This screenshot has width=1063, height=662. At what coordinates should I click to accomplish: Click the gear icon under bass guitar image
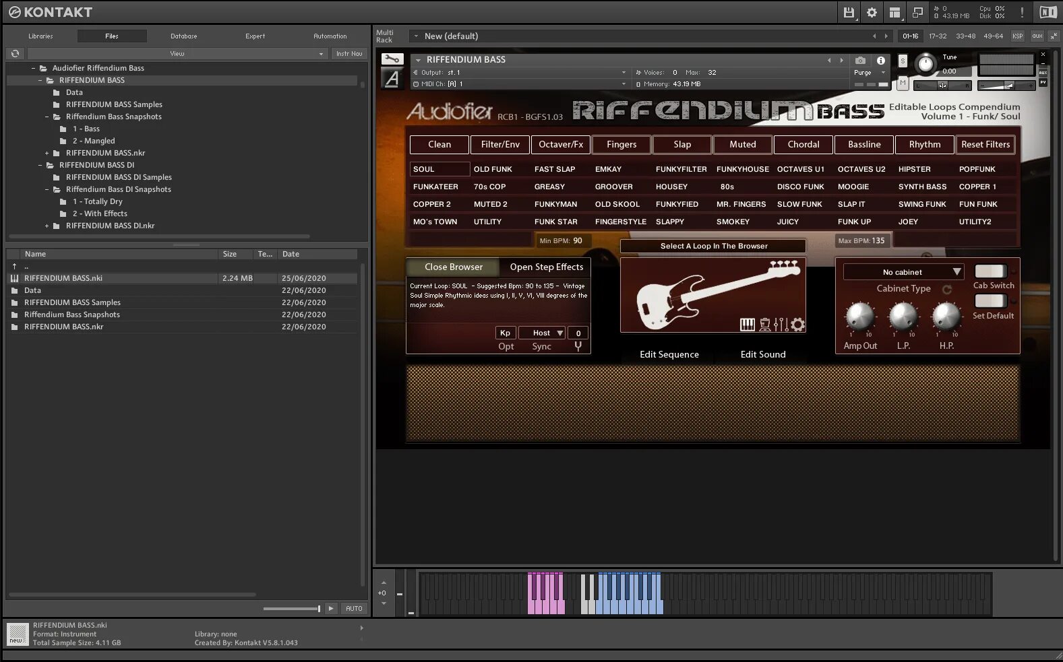(797, 325)
